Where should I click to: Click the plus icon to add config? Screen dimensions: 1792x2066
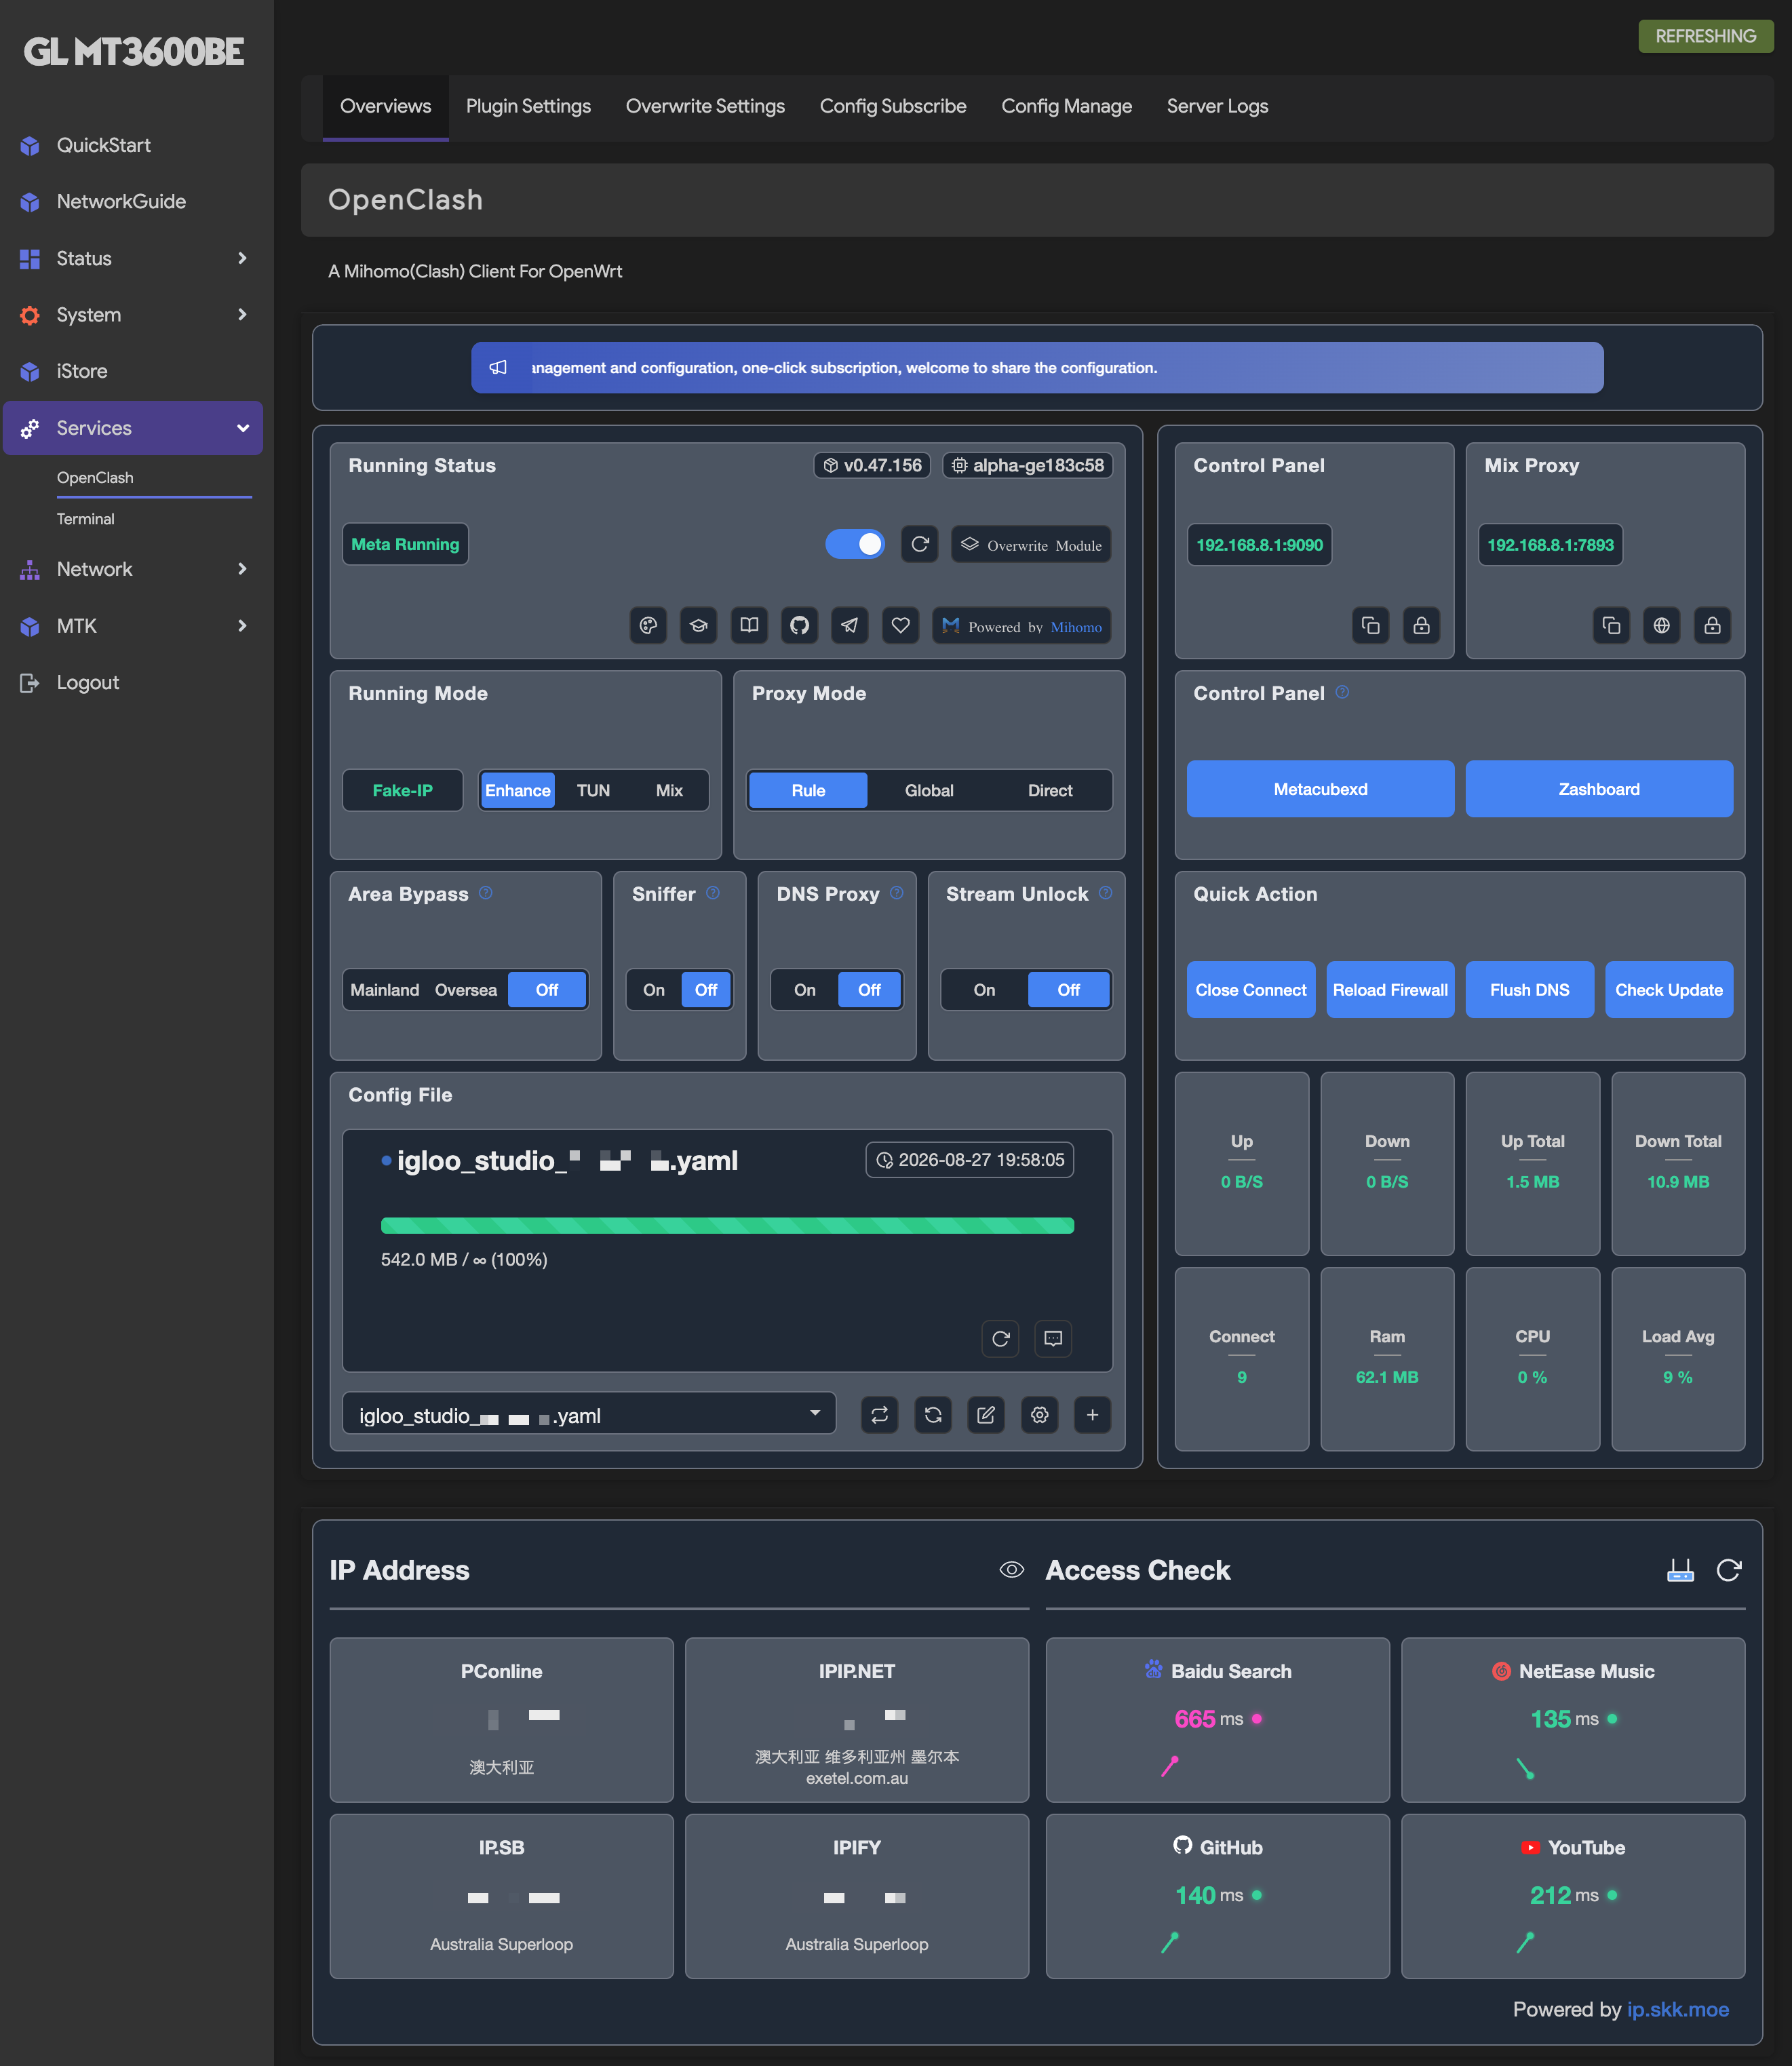pos(1092,1414)
